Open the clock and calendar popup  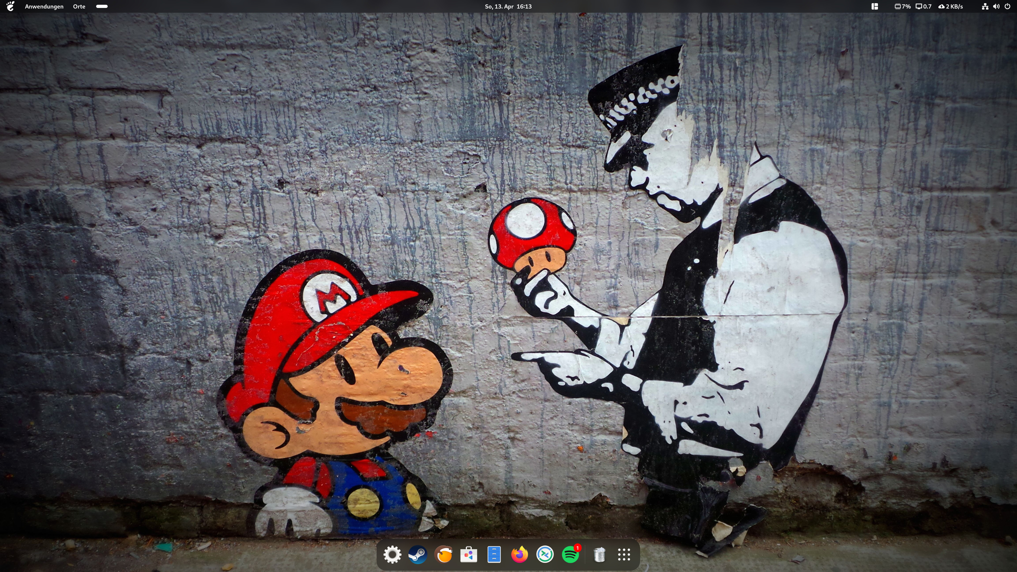508,6
